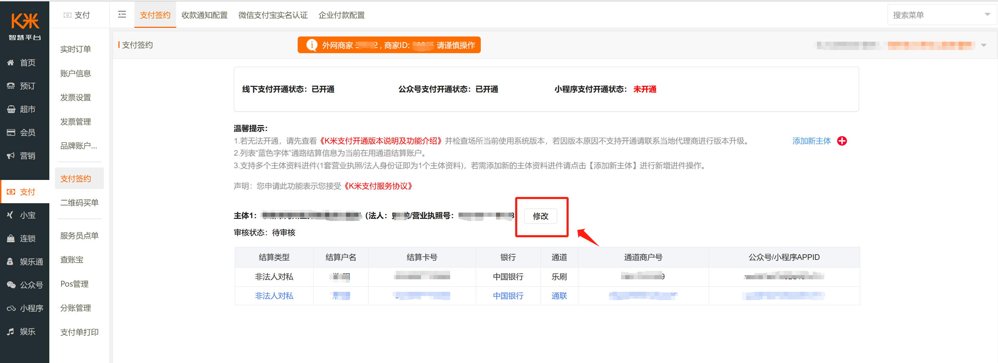Select the blue 通联 channel cell
This screenshot has width=998, height=363.
[x=559, y=296]
